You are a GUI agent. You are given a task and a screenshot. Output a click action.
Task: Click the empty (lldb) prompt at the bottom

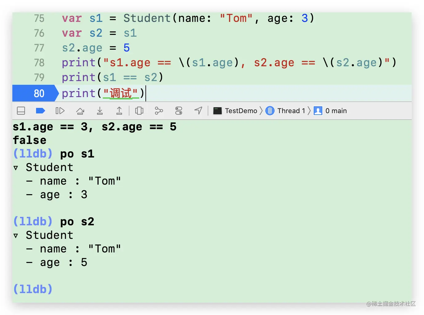coord(33,289)
